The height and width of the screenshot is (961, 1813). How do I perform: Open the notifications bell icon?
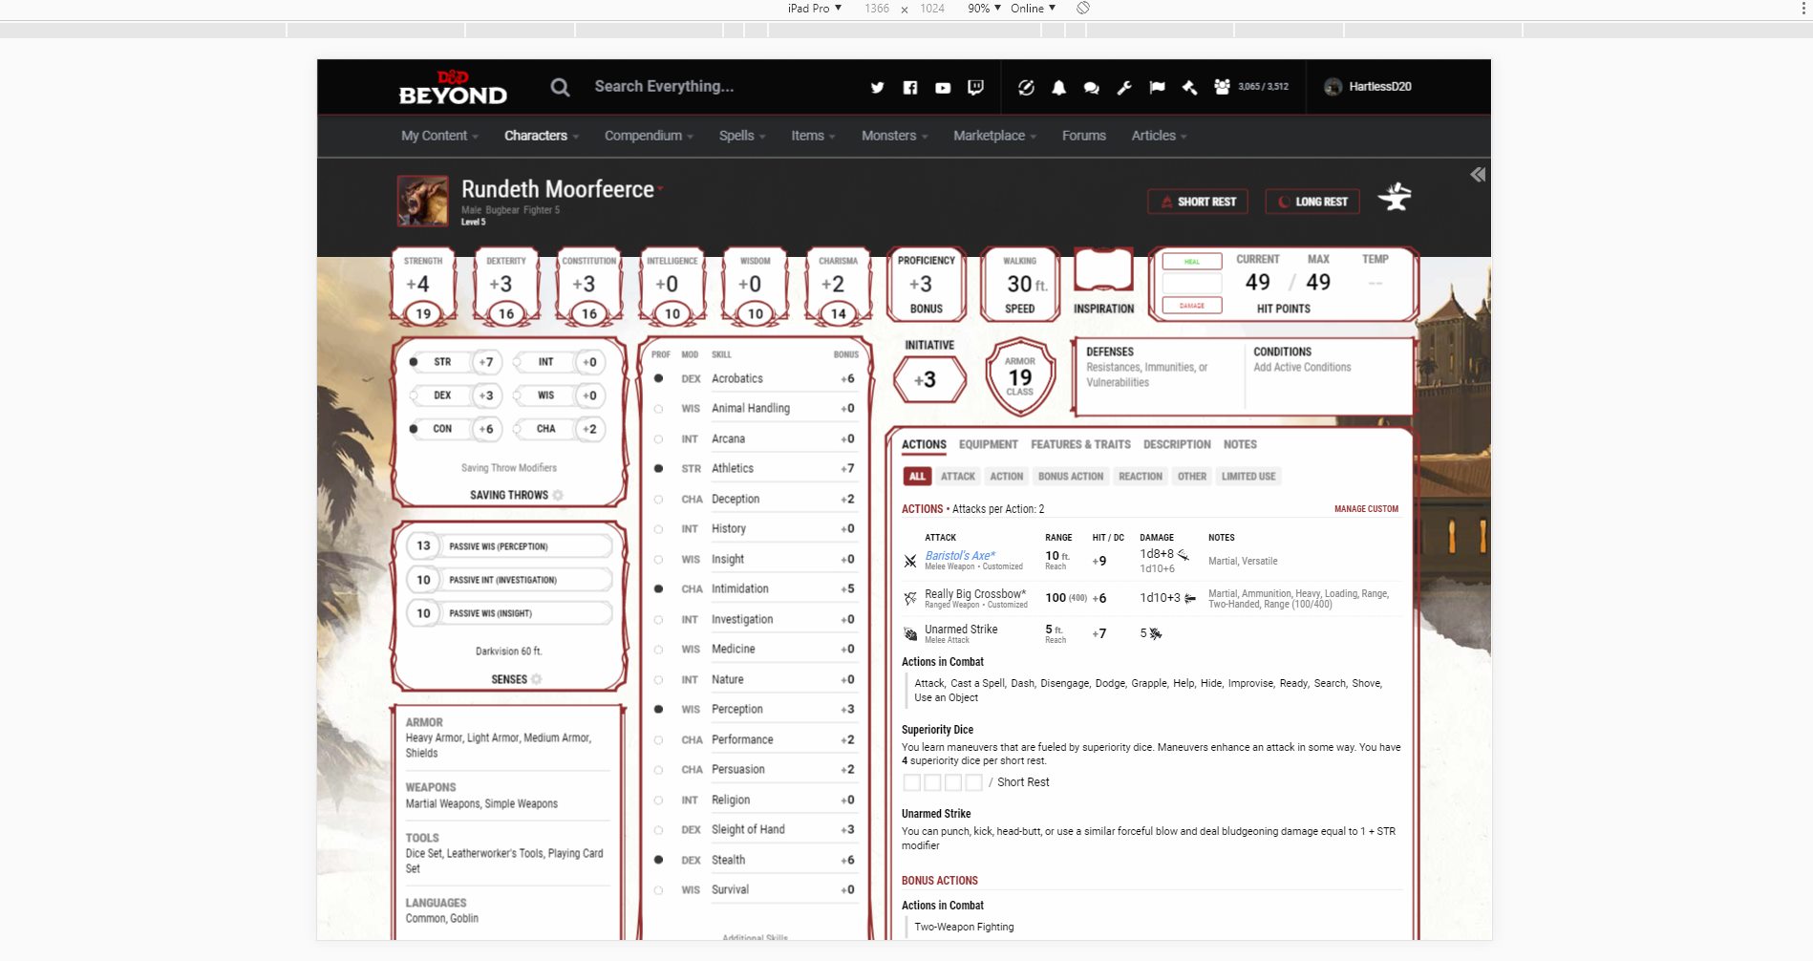coord(1058,87)
